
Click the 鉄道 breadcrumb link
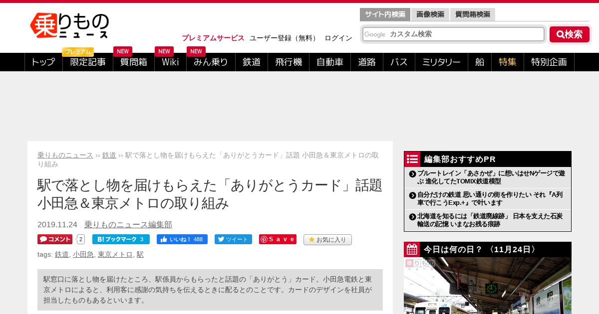coord(109,155)
